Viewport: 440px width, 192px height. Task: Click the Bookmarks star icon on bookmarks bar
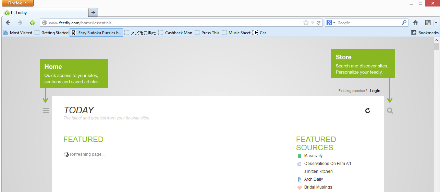coord(414,33)
